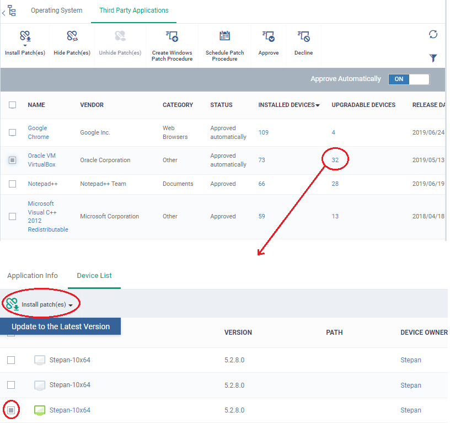Screen dimensions: 450x423
Task: Select the Third Party Applications tab
Action: [134, 10]
